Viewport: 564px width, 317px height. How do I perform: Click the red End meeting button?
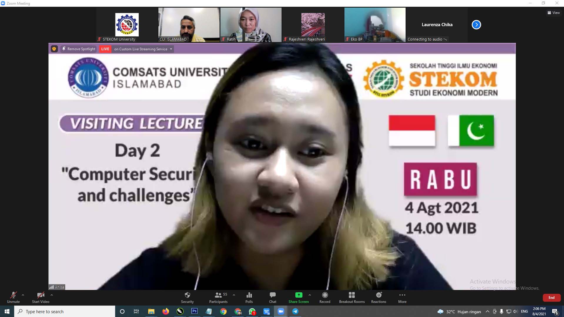point(551,298)
